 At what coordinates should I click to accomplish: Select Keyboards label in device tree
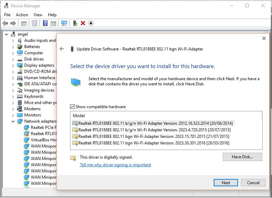(34, 96)
